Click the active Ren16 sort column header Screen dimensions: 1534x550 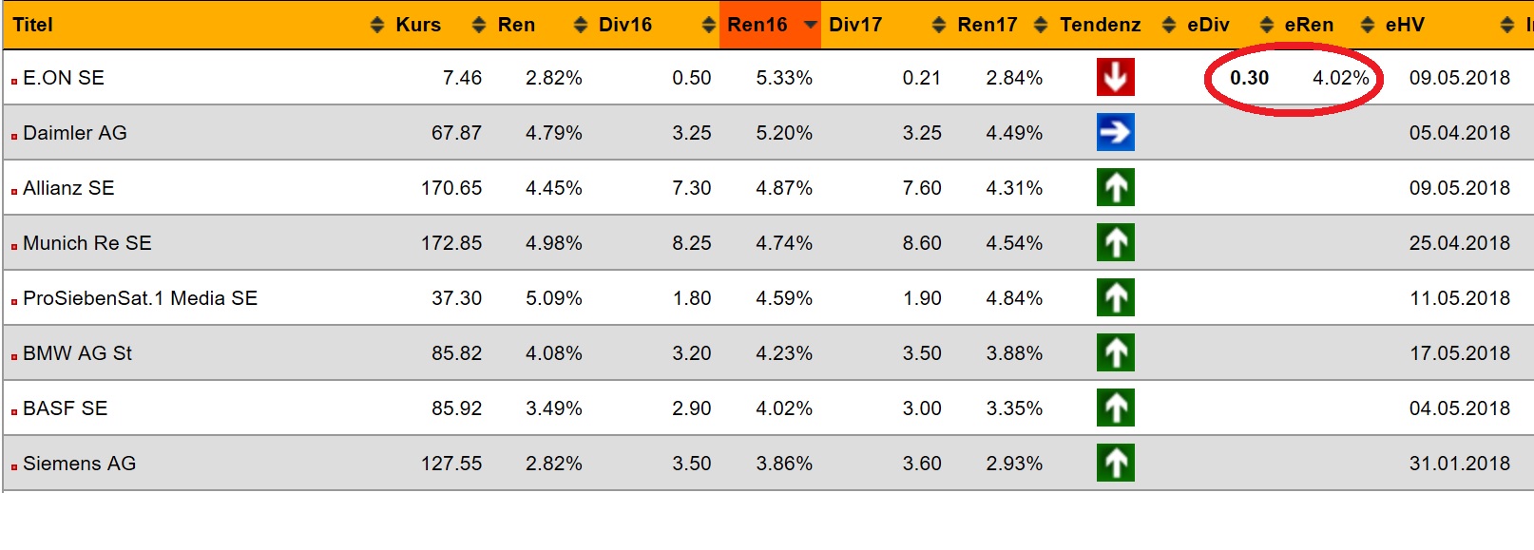[757, 25]
